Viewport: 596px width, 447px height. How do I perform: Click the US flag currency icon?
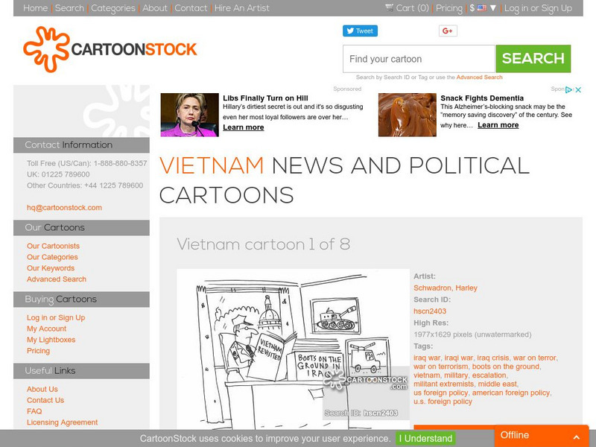[481, 7]
